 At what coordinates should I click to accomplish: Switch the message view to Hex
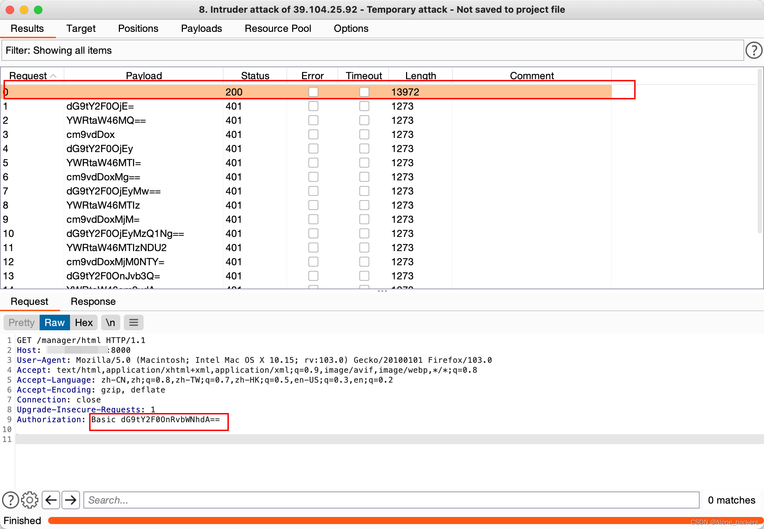(x=83, y=322)
